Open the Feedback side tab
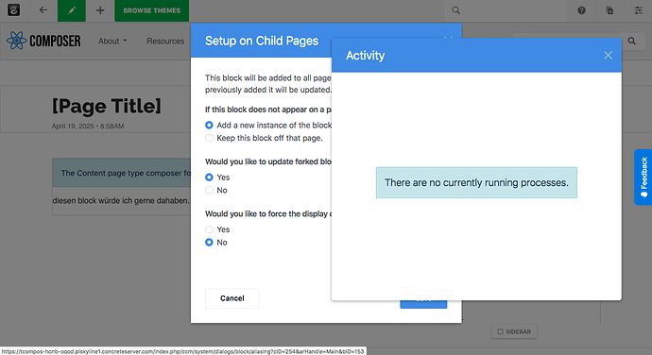 tap(643, 177)
